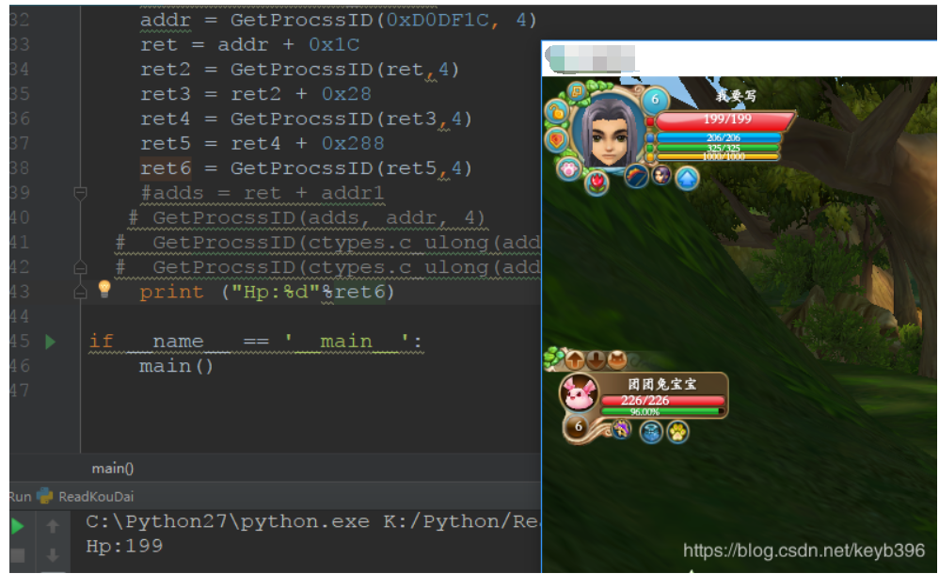Viewport: 939px width, 574px height.
Task: Click the main() call on line 46
Action: [177, 366]
